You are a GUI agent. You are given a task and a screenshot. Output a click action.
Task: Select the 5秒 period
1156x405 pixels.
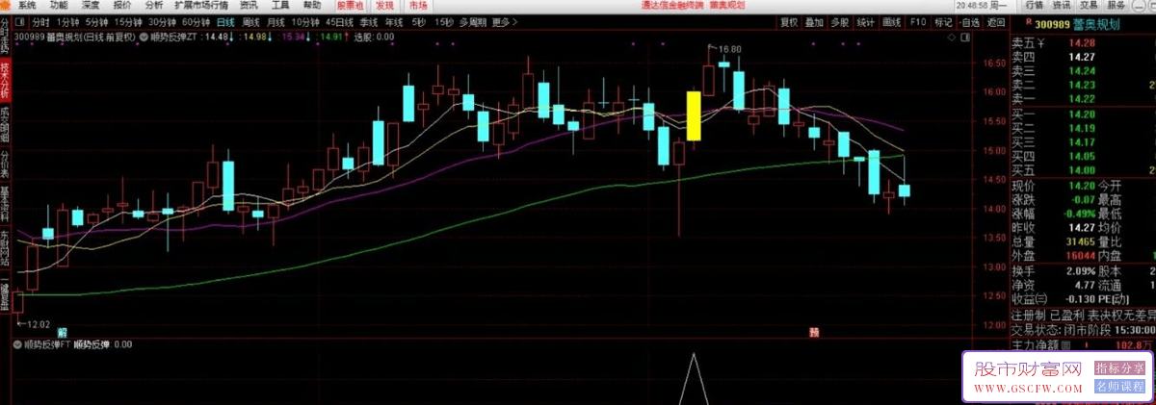[418, 20]
